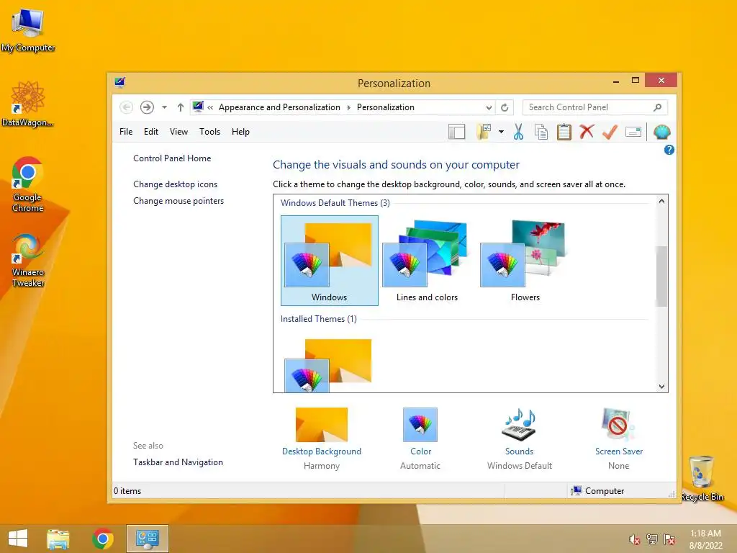This screenshot has width=737, height=553.
Task: Click the Personalization window title icon
Action: click(x=120, y=83)
